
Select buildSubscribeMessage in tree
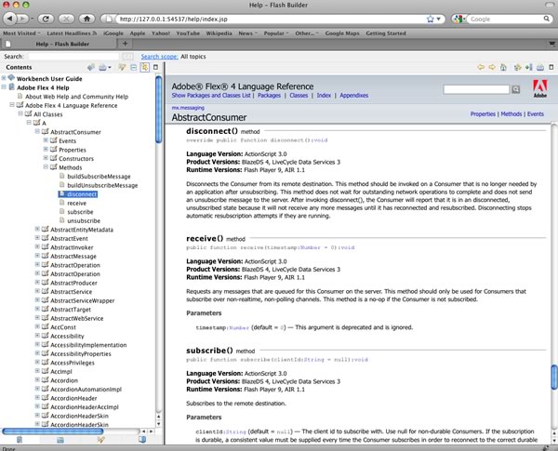coord(99,176)
